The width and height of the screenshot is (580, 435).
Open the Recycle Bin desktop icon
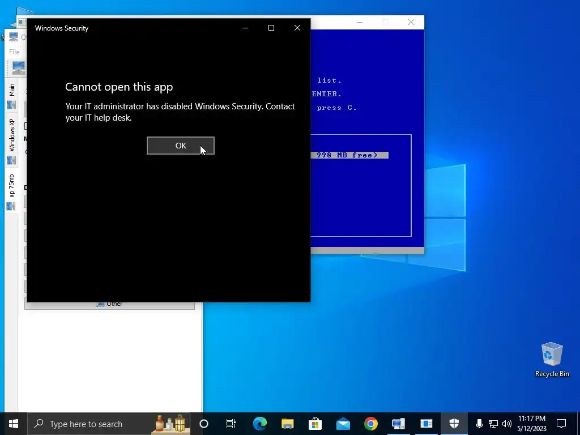552,360
